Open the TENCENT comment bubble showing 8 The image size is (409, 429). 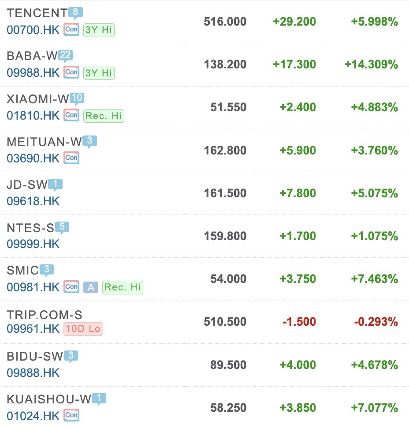pyautogui.click(x=75, y=13)
